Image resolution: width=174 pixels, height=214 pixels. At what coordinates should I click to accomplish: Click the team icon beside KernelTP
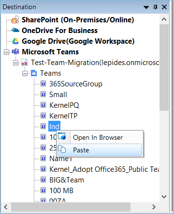pos(43,116)
